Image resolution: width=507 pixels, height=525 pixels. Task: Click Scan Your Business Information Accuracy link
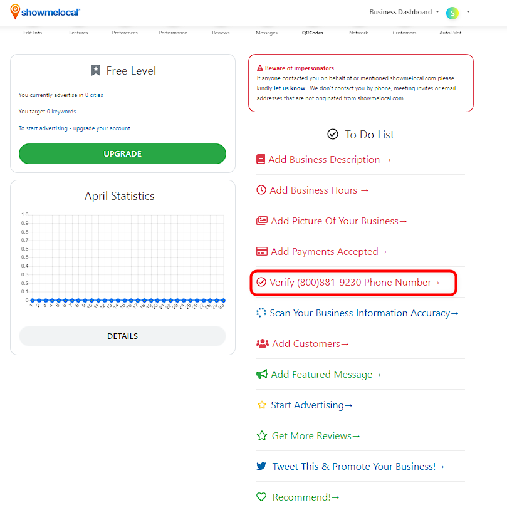click(x=364, y=313)
